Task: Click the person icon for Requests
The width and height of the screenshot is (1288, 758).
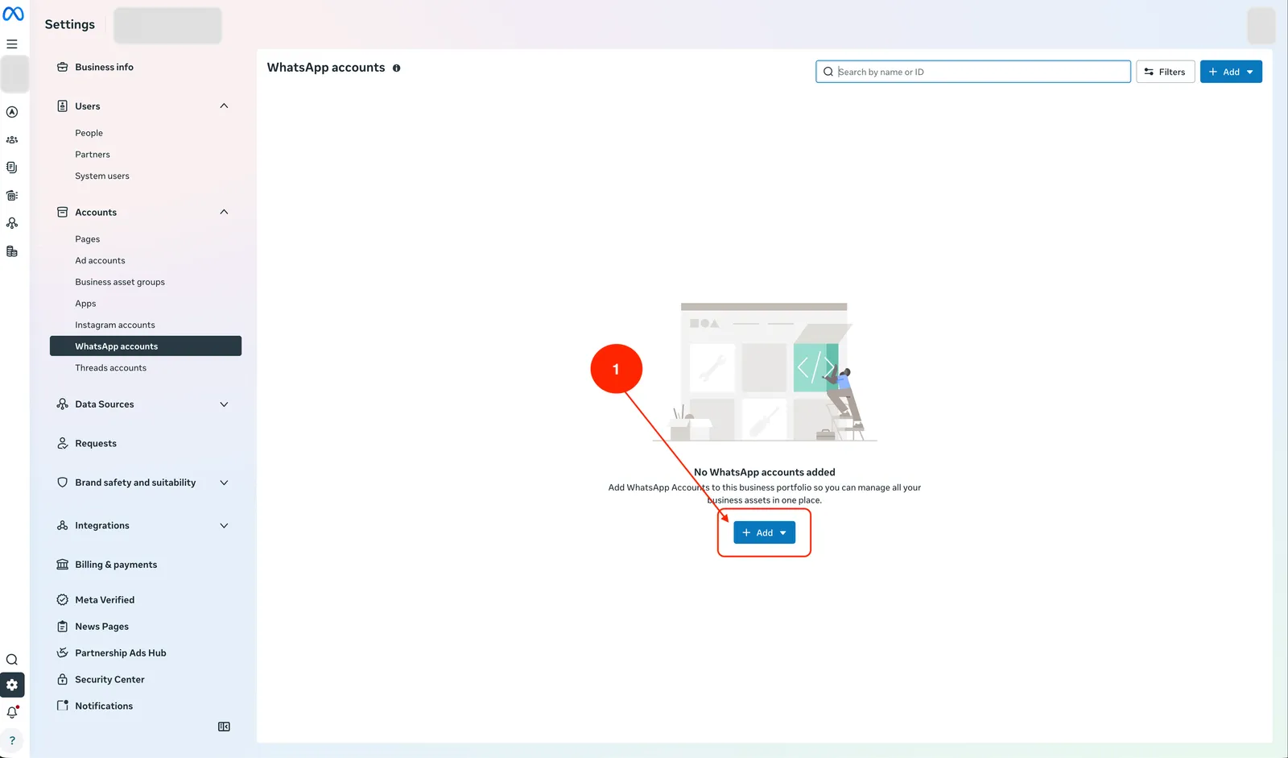Action: pyautogui.click(x=62, y=444)
